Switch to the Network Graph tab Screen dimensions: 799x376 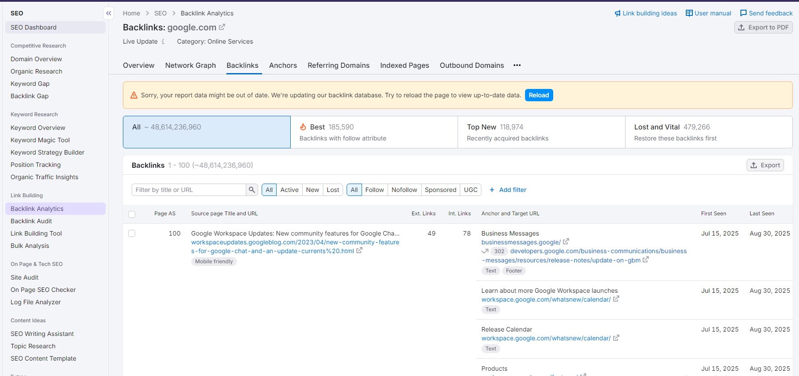(190, 65)
